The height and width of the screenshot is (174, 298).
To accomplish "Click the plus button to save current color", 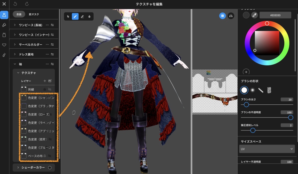I will click(x=247, y=72).
